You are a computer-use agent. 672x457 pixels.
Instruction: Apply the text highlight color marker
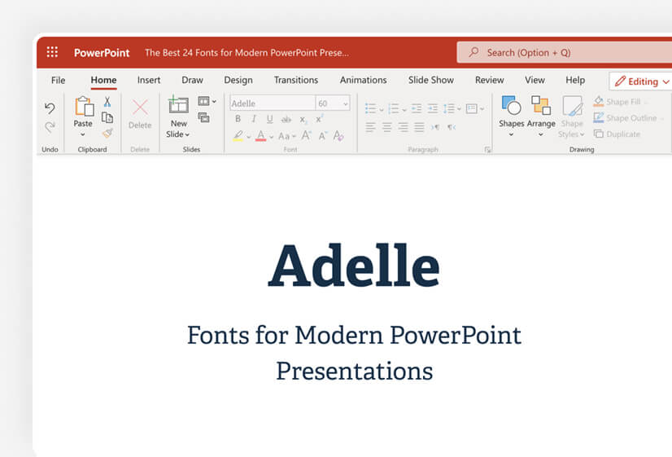coord(238,135)
